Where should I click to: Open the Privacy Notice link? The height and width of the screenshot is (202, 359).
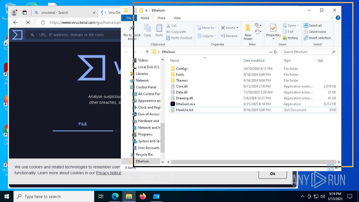point(109,173)
